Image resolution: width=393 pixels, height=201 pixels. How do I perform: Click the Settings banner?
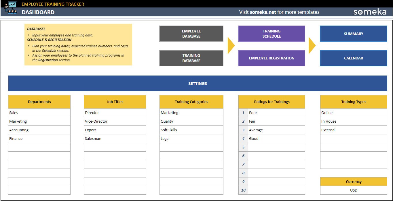[x=198, y=83]
